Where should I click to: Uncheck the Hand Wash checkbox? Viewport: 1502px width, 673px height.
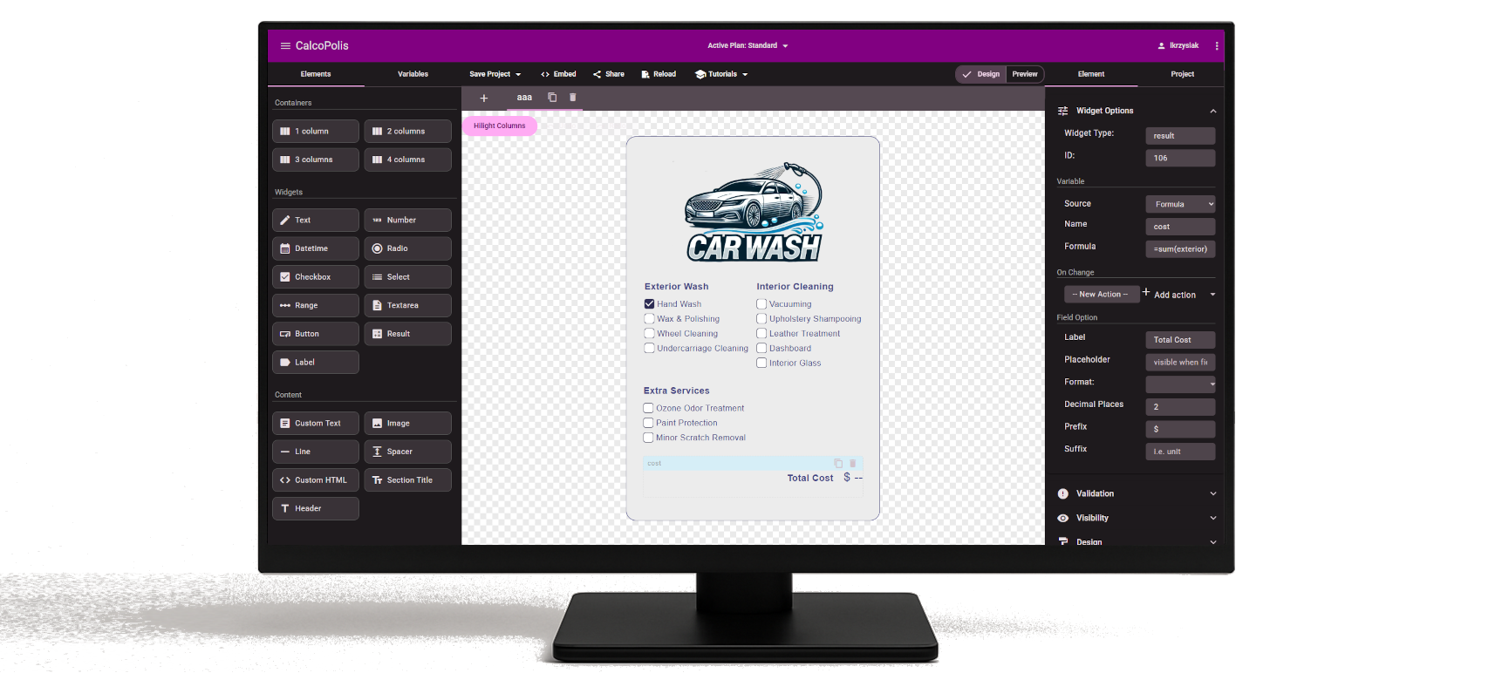pyautogui.click(x=649, y=304)
